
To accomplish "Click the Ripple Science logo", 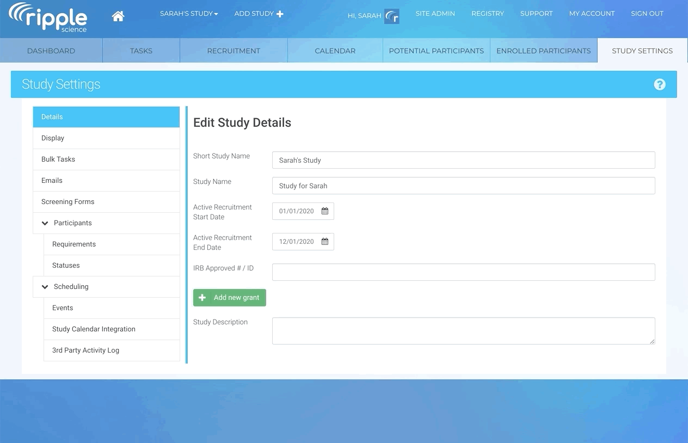I will [48, 17].
